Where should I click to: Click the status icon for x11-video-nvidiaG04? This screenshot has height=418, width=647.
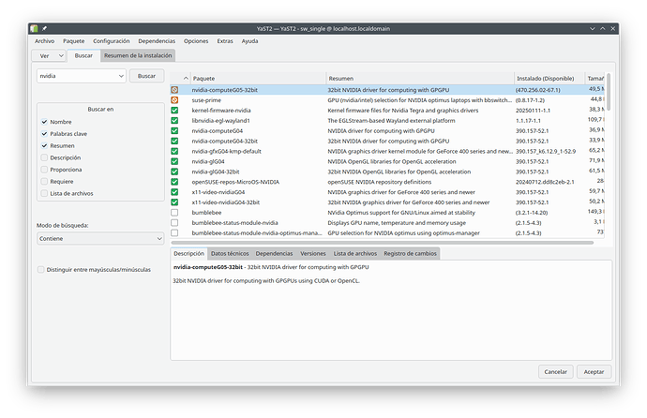pos(174,191)
